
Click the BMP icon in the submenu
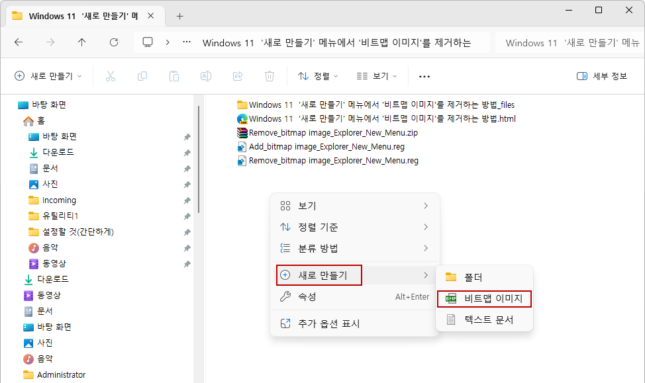(x=451, y=298)
